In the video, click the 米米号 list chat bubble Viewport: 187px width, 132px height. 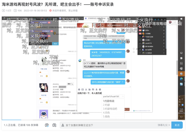tap(108, 54)
